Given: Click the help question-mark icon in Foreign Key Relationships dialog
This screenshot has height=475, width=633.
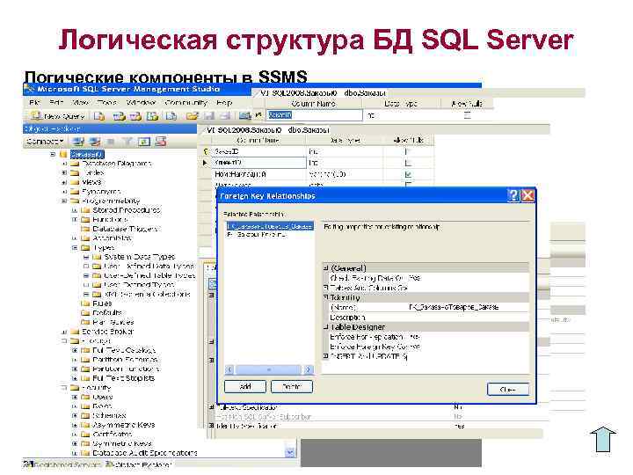Looking at the screenshot, I should pos(513,195).
